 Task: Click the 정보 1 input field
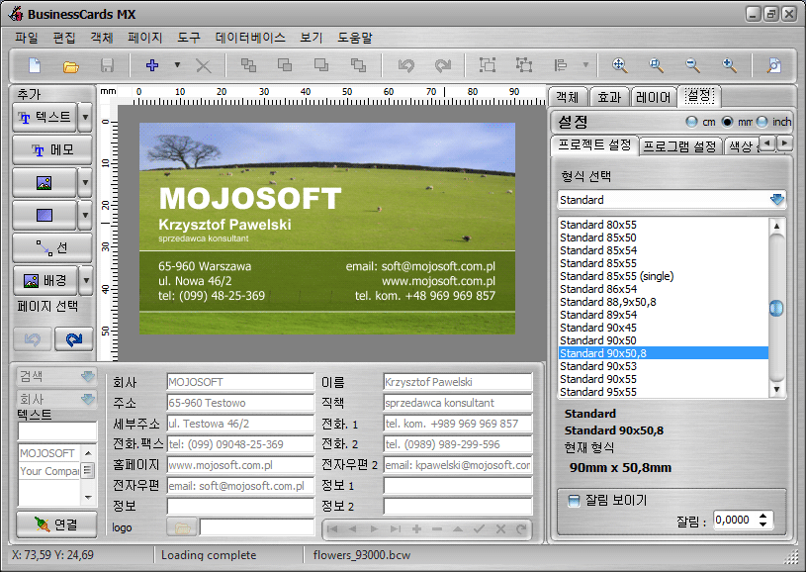tap(458, 486)
